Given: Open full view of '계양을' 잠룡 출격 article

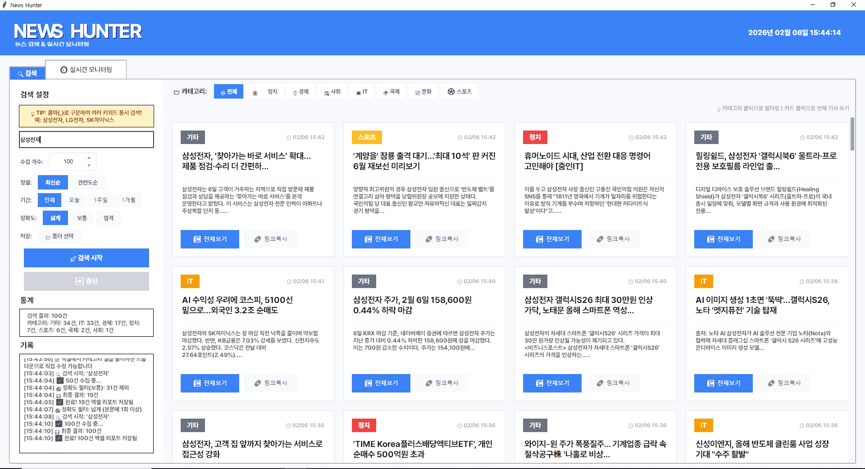Looking at the screenshot, I should point(381,239).
